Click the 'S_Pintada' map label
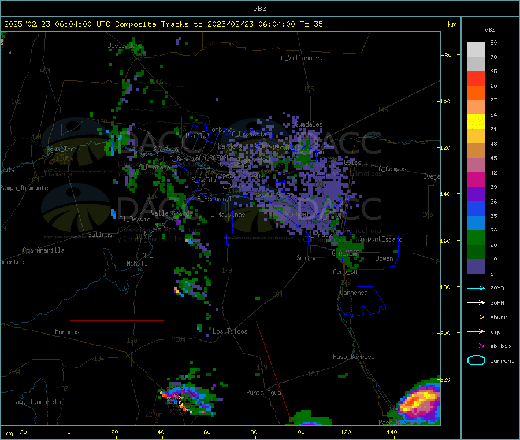 click(x=154, y=167)
